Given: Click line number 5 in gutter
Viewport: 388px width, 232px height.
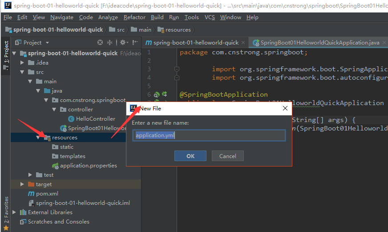Looking at the screenshot, I should click(149, 86).
